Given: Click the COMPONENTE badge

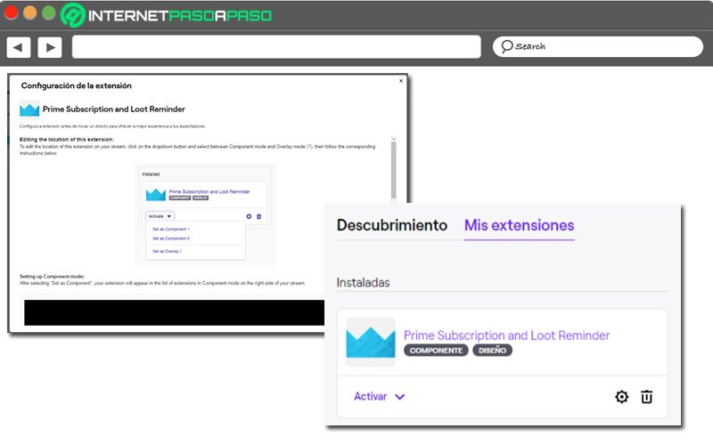Looking at the screenshot, I should tap(436, 351).
